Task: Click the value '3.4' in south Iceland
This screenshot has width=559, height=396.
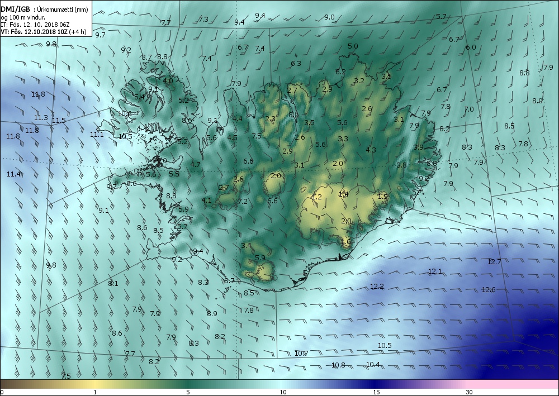Action: [x=246, y=245]
